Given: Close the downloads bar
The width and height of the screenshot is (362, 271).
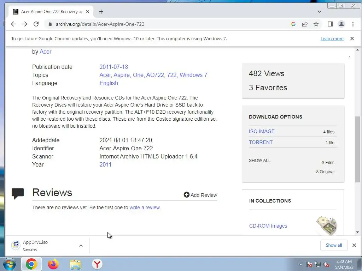Looking at the screenshot, I should [x=354, y=245].
